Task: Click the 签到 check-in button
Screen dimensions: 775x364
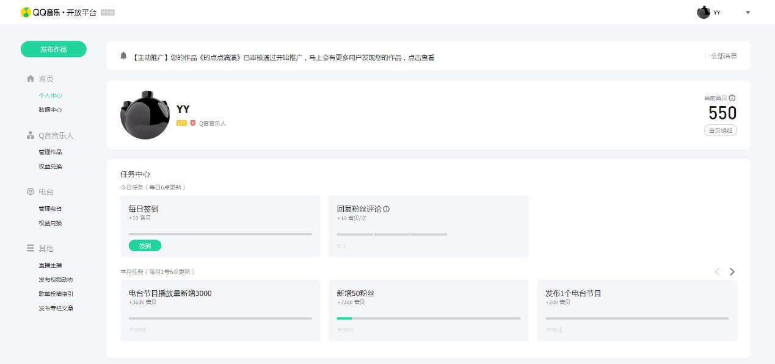Action: (x=145, y=246)
